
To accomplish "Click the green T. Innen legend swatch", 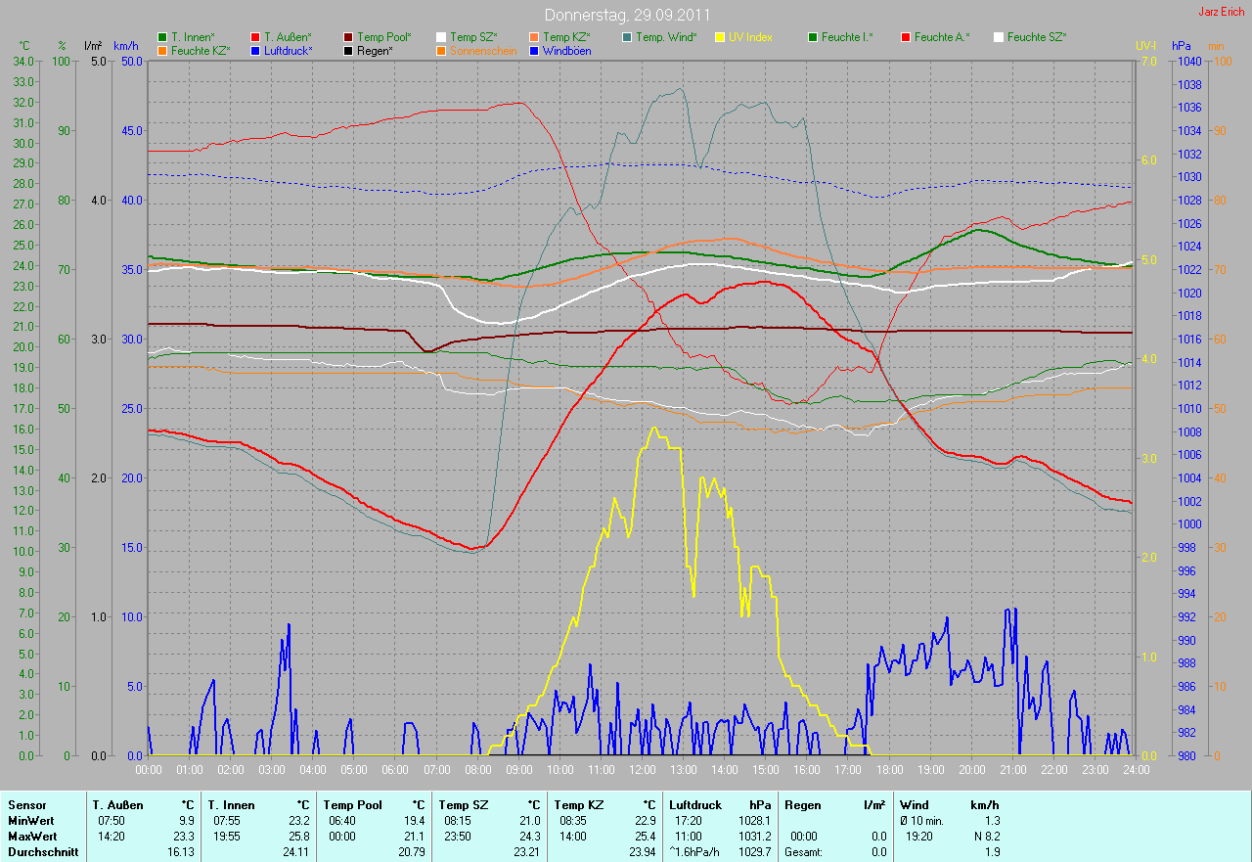I will click(x=162, y=37).
